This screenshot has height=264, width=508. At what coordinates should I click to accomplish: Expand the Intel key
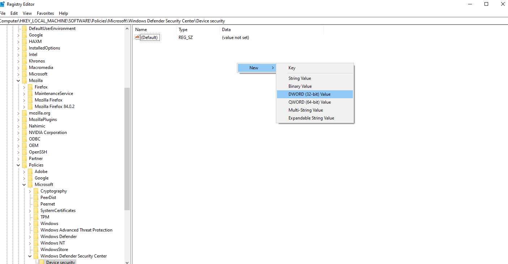coord(18,55)
